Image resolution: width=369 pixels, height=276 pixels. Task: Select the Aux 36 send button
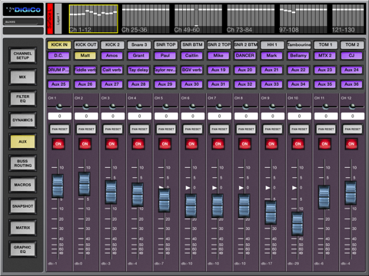(351, 84)
